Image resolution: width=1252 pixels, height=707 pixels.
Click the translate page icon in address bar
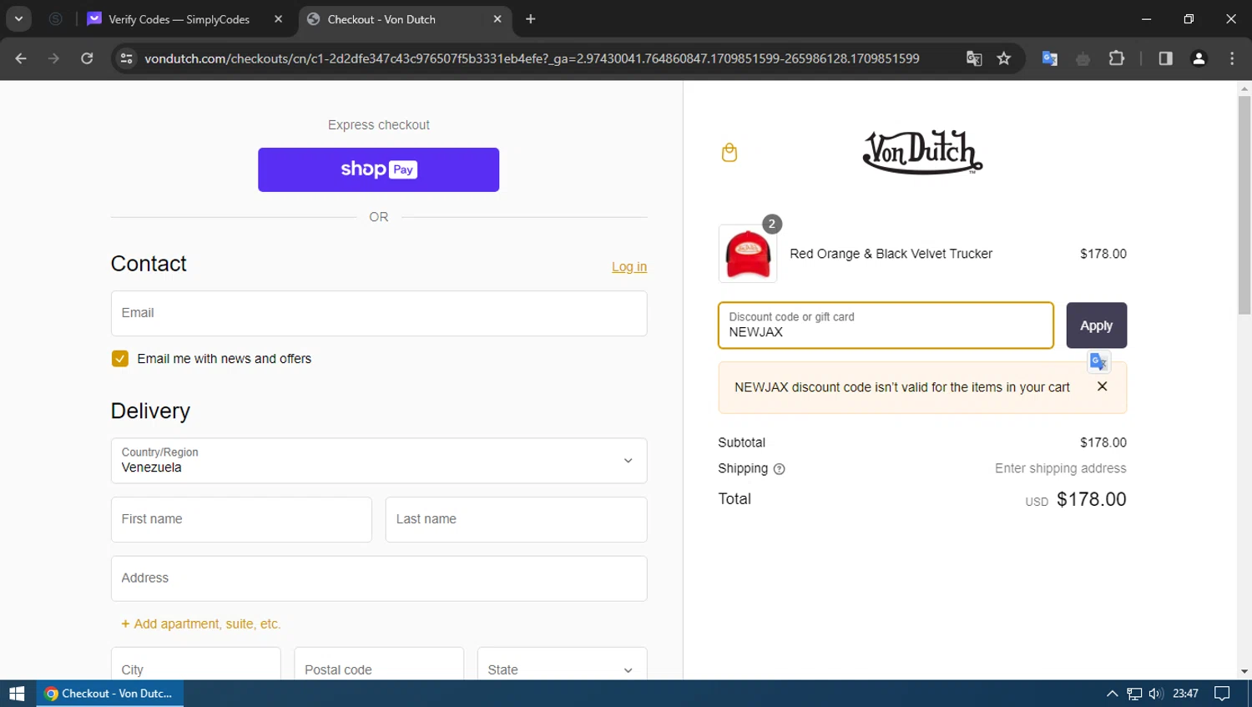[x=974, y=58]
